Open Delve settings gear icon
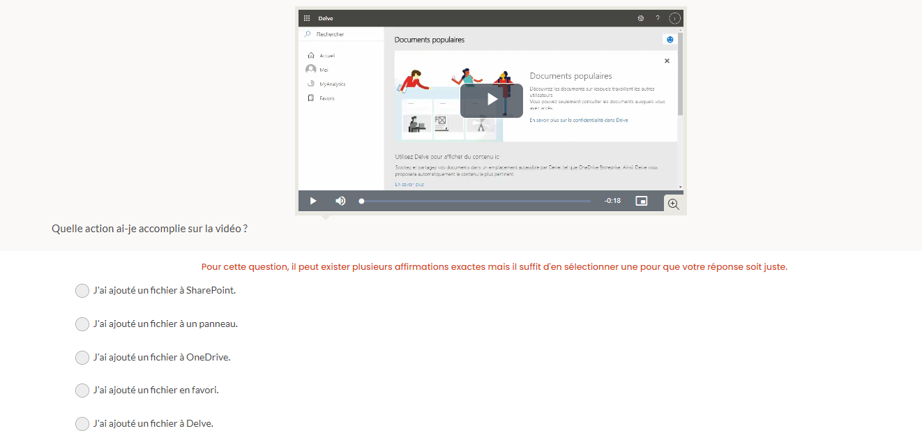Image resolution: width=922 pixels, height=440 pixels. point(641,18)
